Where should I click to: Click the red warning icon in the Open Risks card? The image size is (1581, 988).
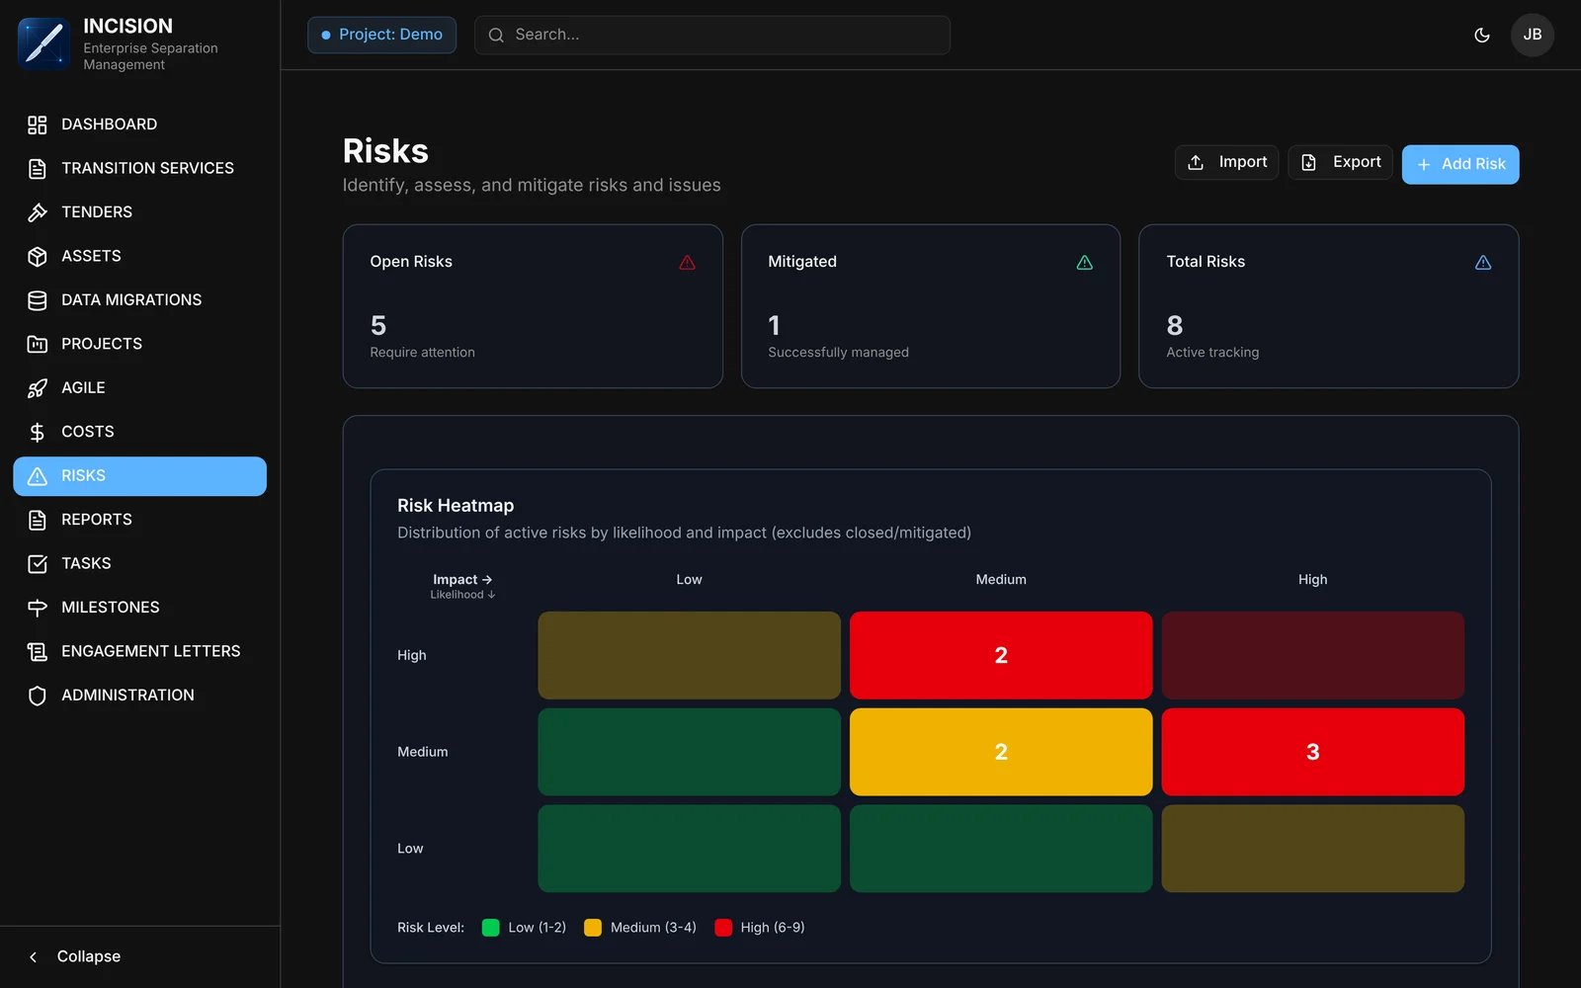pos(688,262)
